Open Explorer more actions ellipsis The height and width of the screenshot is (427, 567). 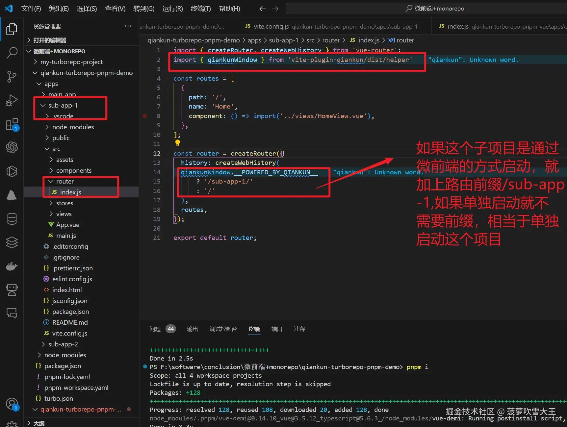point(128,26)
